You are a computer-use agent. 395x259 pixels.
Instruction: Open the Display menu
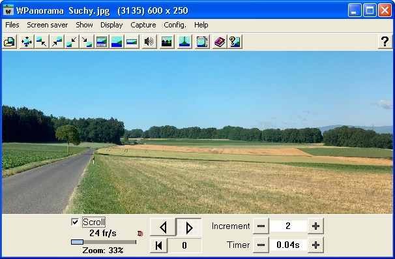click(x=111, y=25)
